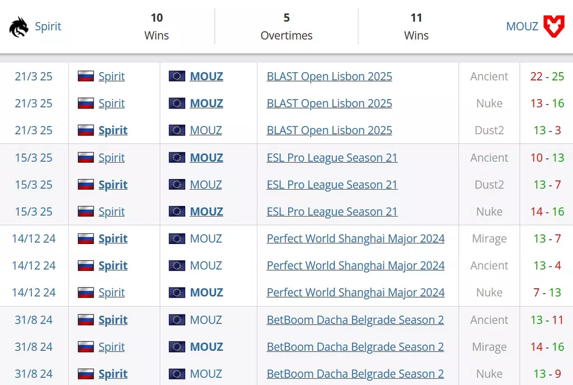This screenshot has height=385, width=573.
Task: Select MOUZ in the 13 - 11 row
Action: point(206,320)
